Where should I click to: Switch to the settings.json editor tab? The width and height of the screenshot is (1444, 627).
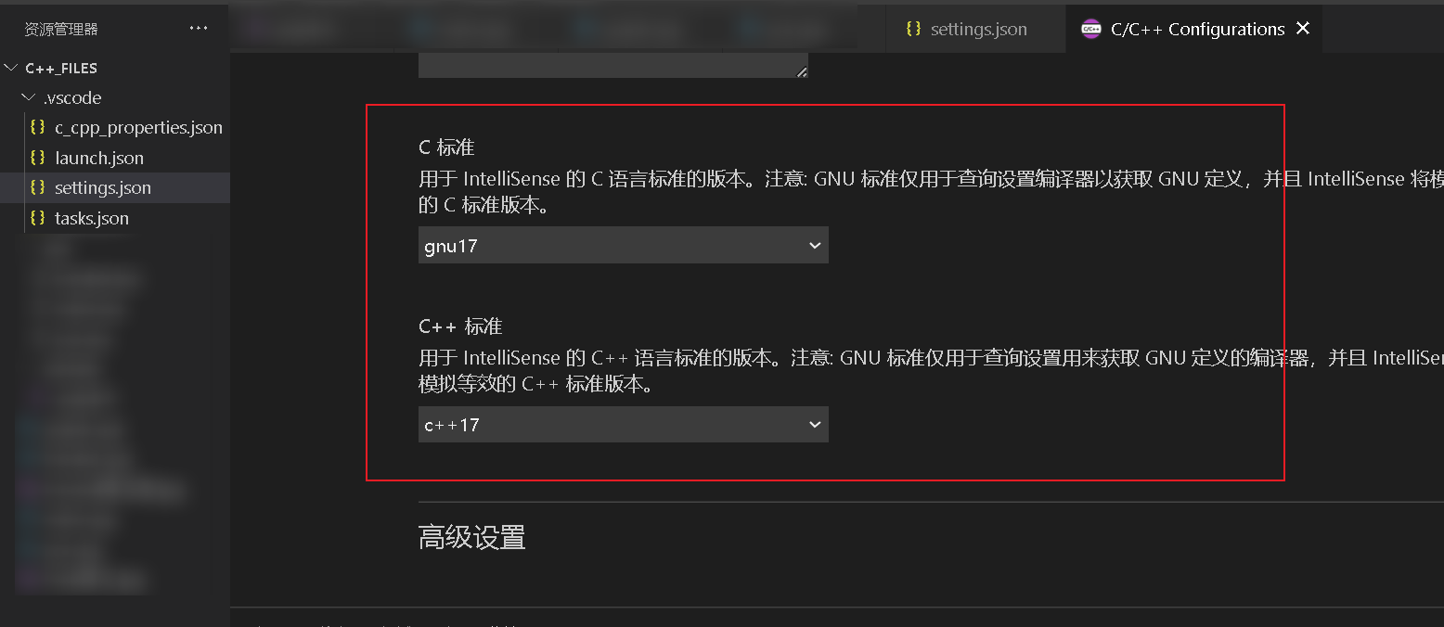(x=976, y=29)
